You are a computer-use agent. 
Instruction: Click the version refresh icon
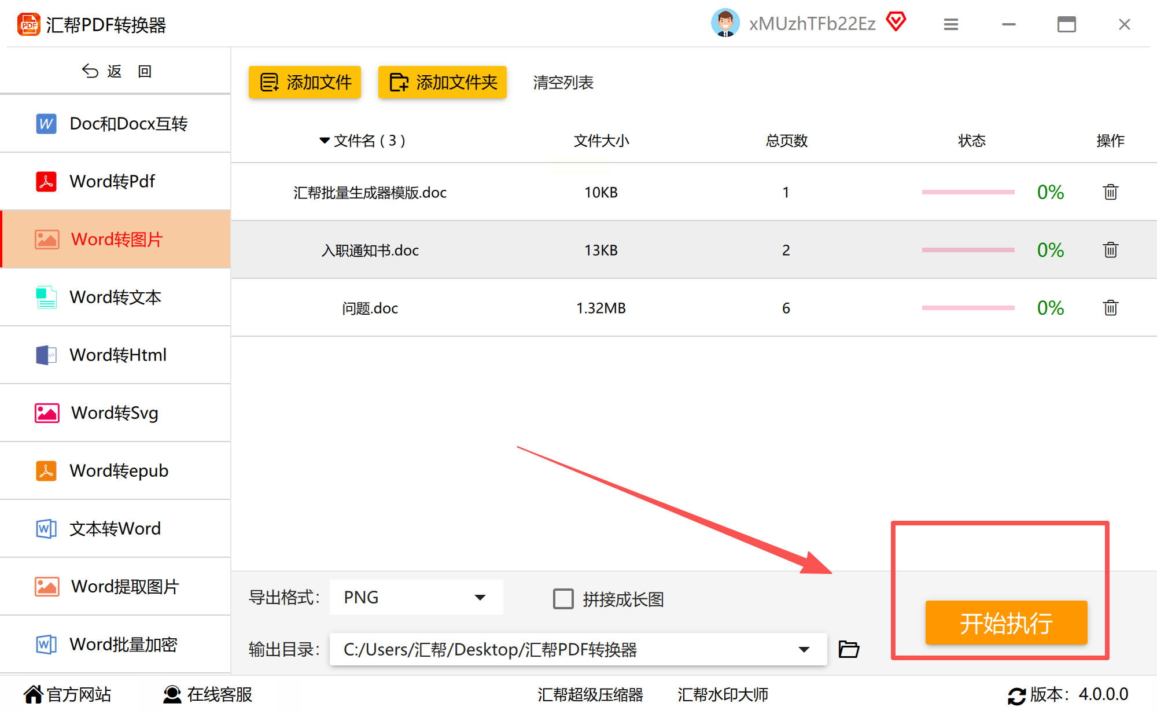click(x=1016, y=695)
